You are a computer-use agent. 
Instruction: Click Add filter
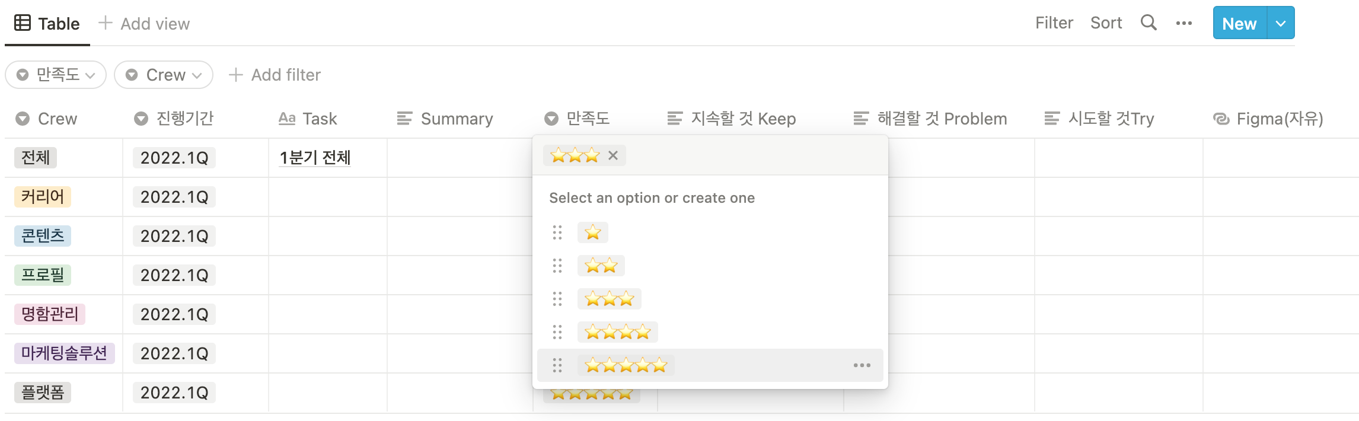point(275,75)
